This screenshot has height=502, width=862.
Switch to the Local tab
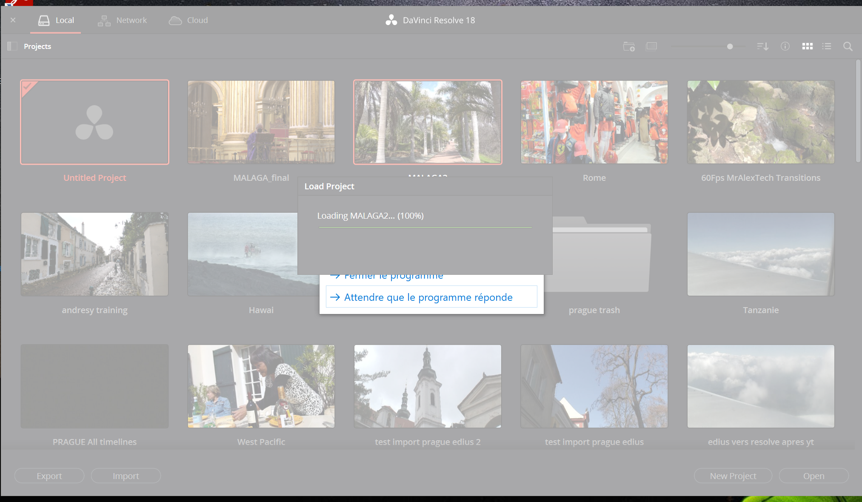(x=56, y=20)
